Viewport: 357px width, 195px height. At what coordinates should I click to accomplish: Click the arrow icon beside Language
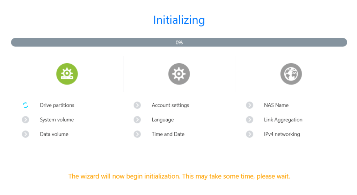tap(137, 120)
